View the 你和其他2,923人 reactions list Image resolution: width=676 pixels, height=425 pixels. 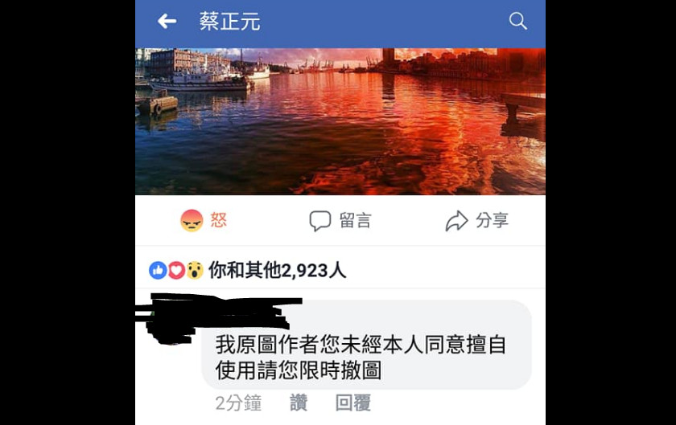point(278,271)
